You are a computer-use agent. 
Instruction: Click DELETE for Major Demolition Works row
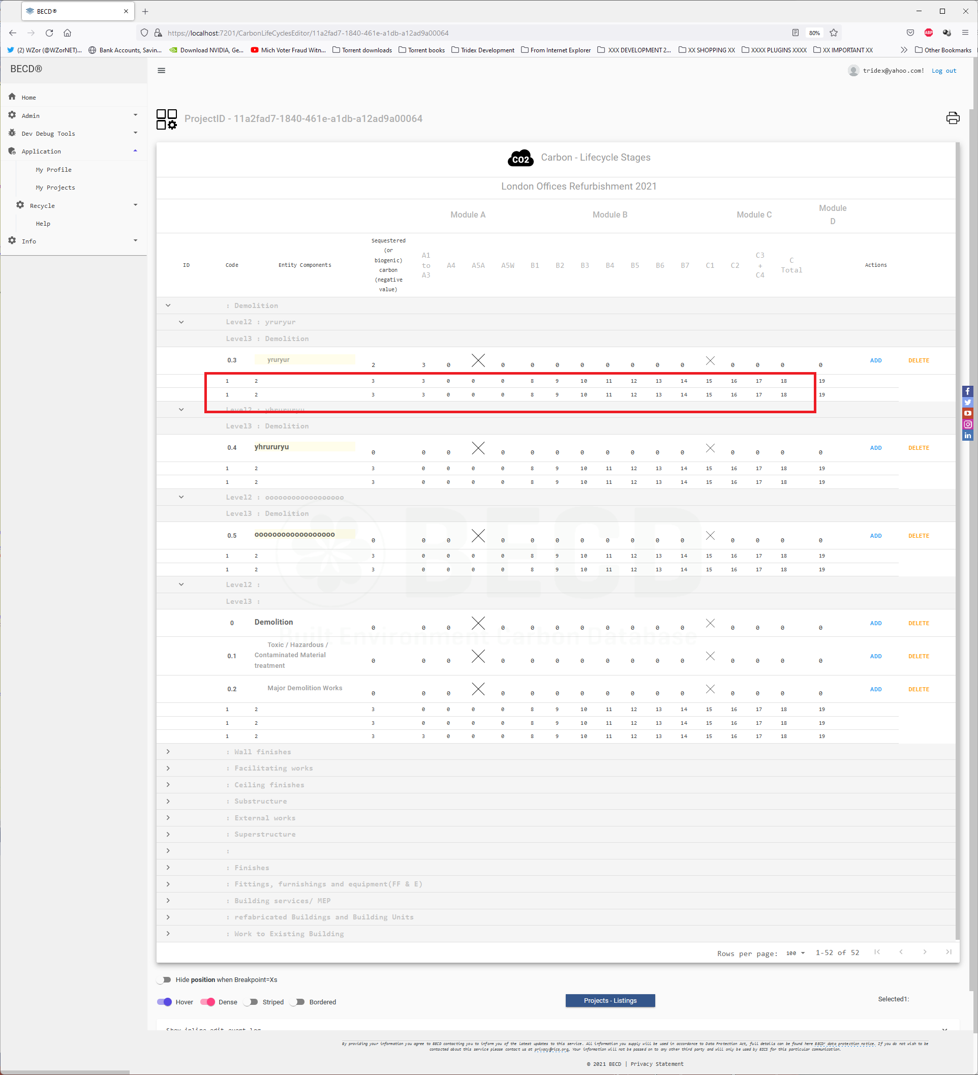tap(919, 689)
